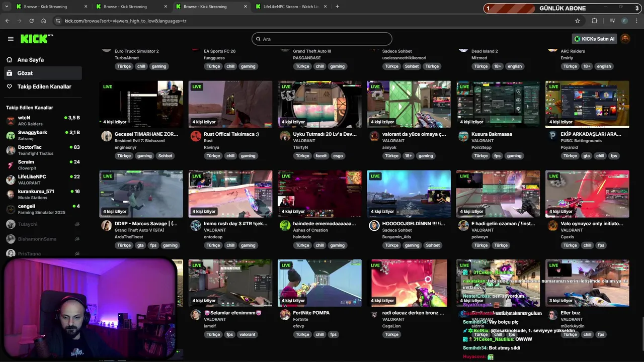Viewport: 644px width, 362px height.
Task: Open Uyku Tutmadı 20 Lv'a stream thumbnail
Action: (x=319, y=104)
